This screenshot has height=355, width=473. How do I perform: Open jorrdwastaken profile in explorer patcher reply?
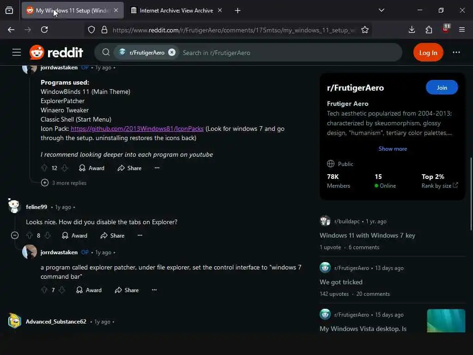click(59, 252)
